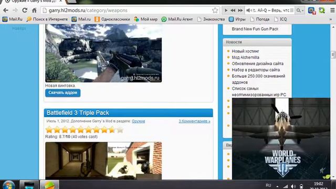Open the Battlefield 3 pack preview image

click(103, 161)
